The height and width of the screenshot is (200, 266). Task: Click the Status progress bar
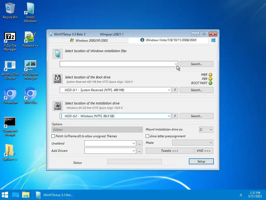coord(135,161)
